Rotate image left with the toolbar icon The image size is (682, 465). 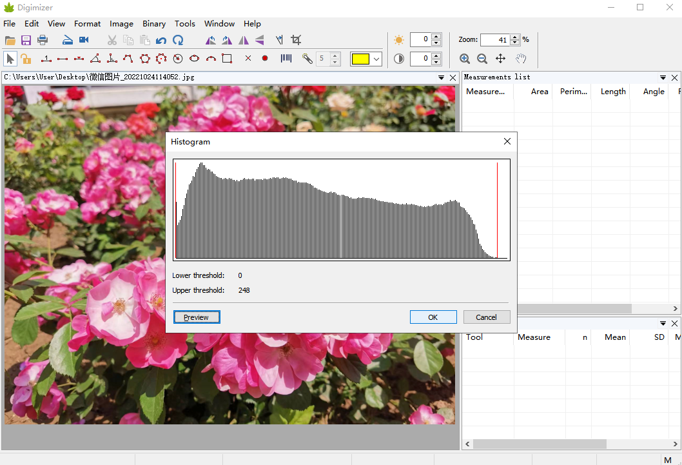coord(211,41)
